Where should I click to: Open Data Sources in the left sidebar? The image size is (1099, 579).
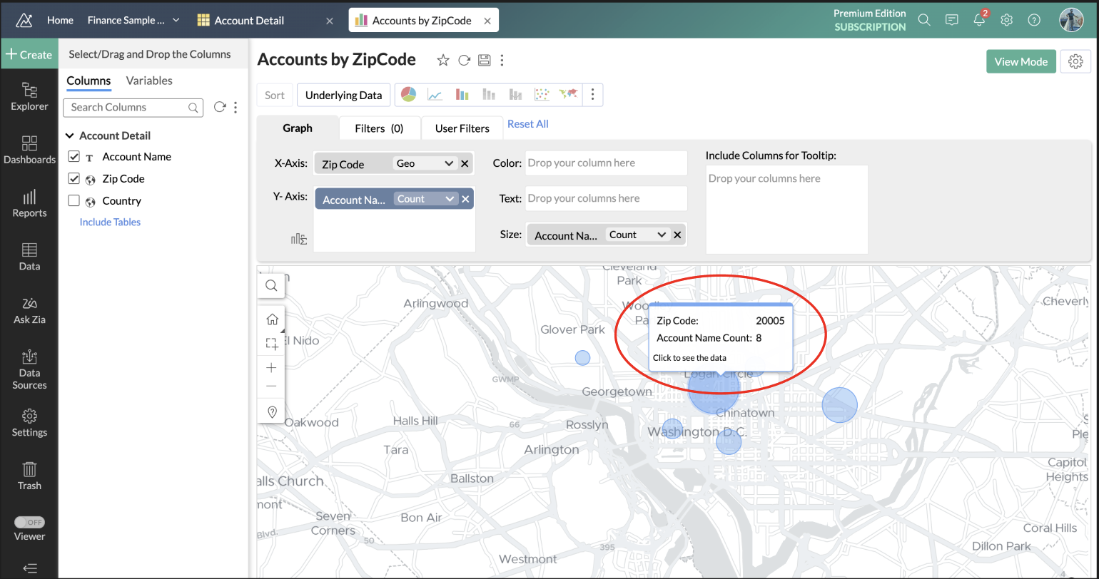tap(29, 369)
